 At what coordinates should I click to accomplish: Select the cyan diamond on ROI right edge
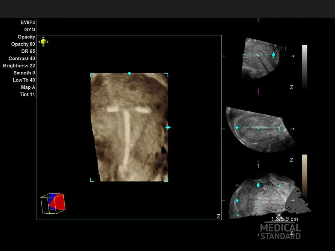coord(168,128)
